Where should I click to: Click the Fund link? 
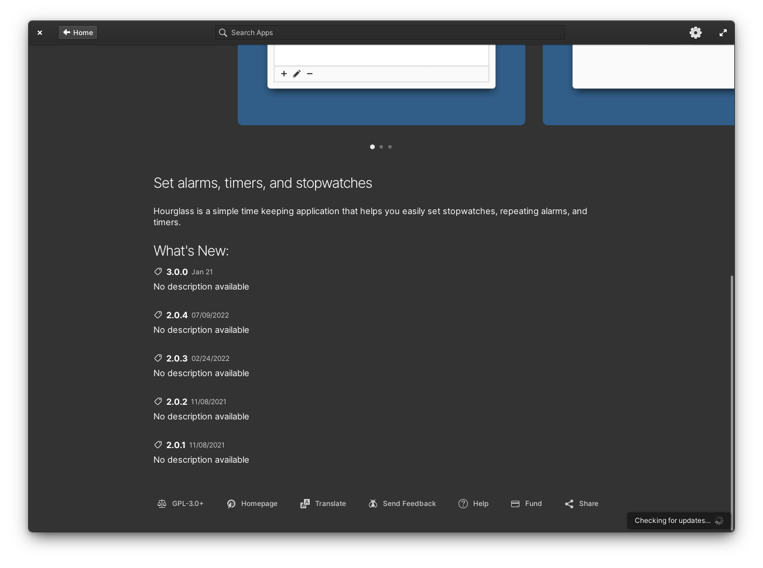click(526, 504)
